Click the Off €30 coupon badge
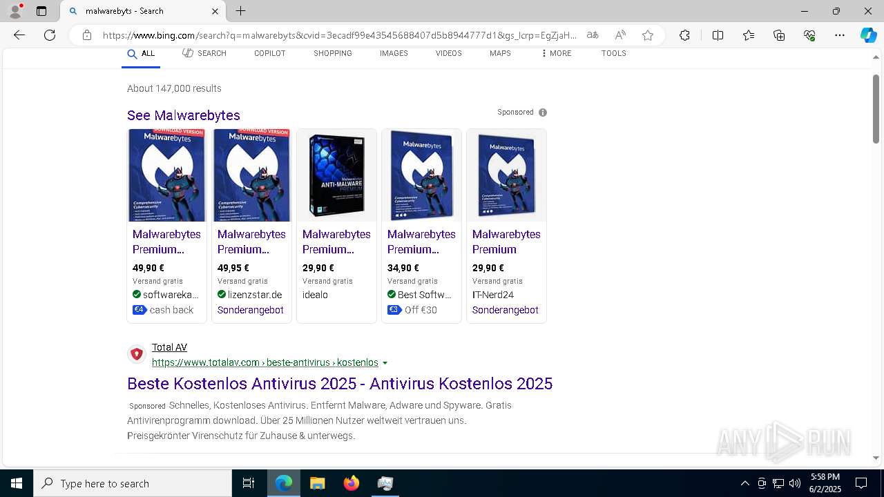Viewport: 884px width, 497px height. coord(412,310)
